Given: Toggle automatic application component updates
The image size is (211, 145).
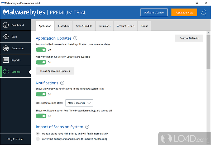Looking at the screenshot, I should pos(41,50).
